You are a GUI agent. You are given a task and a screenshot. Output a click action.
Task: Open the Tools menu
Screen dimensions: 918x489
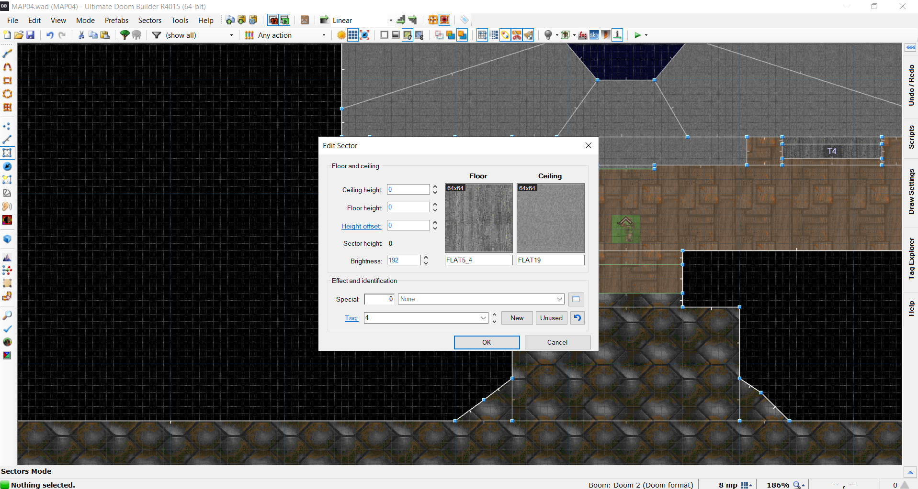tap(180, 20)
